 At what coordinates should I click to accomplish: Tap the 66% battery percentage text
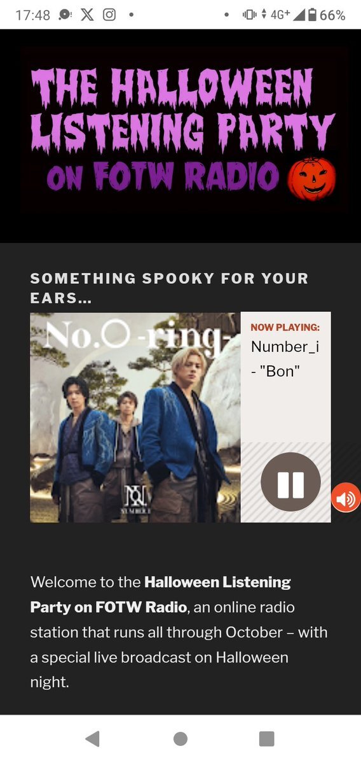click(333, 15)
